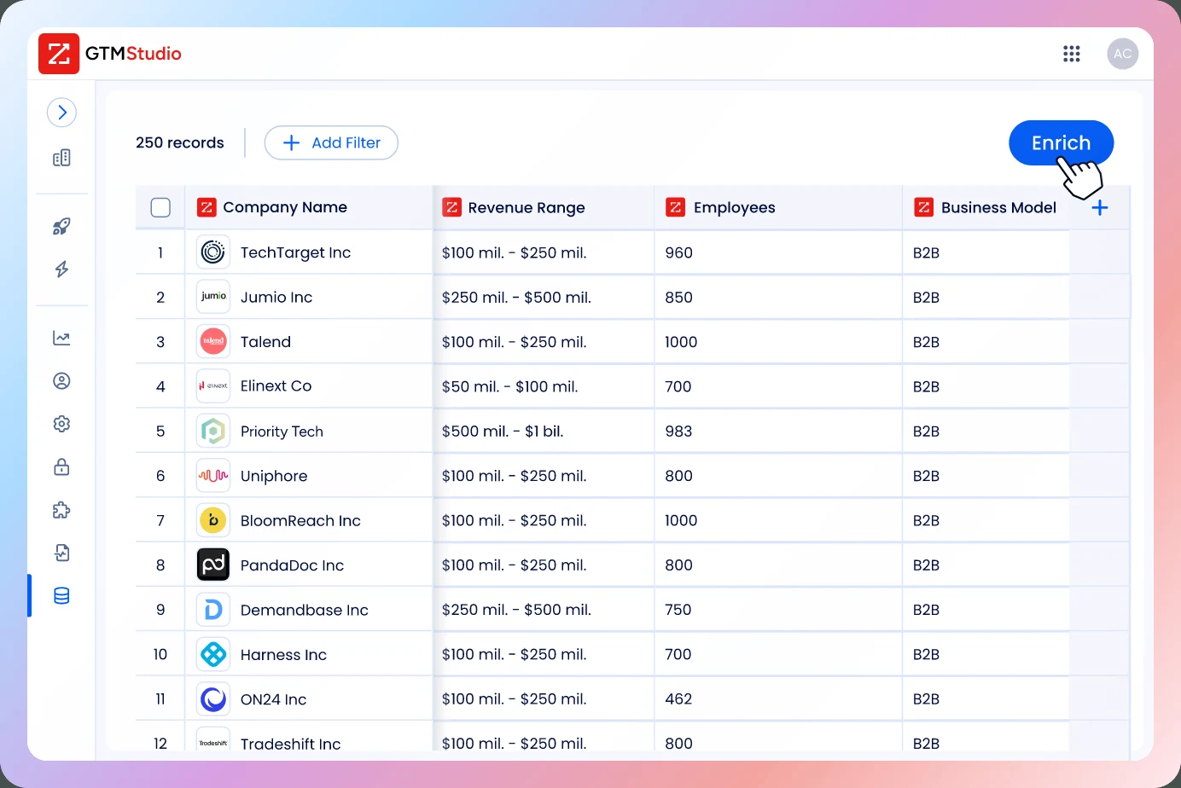This screenshot has width=1181, height=788.
Task: Open the settings gear icon in sidebar
Action: pos(61,424)
